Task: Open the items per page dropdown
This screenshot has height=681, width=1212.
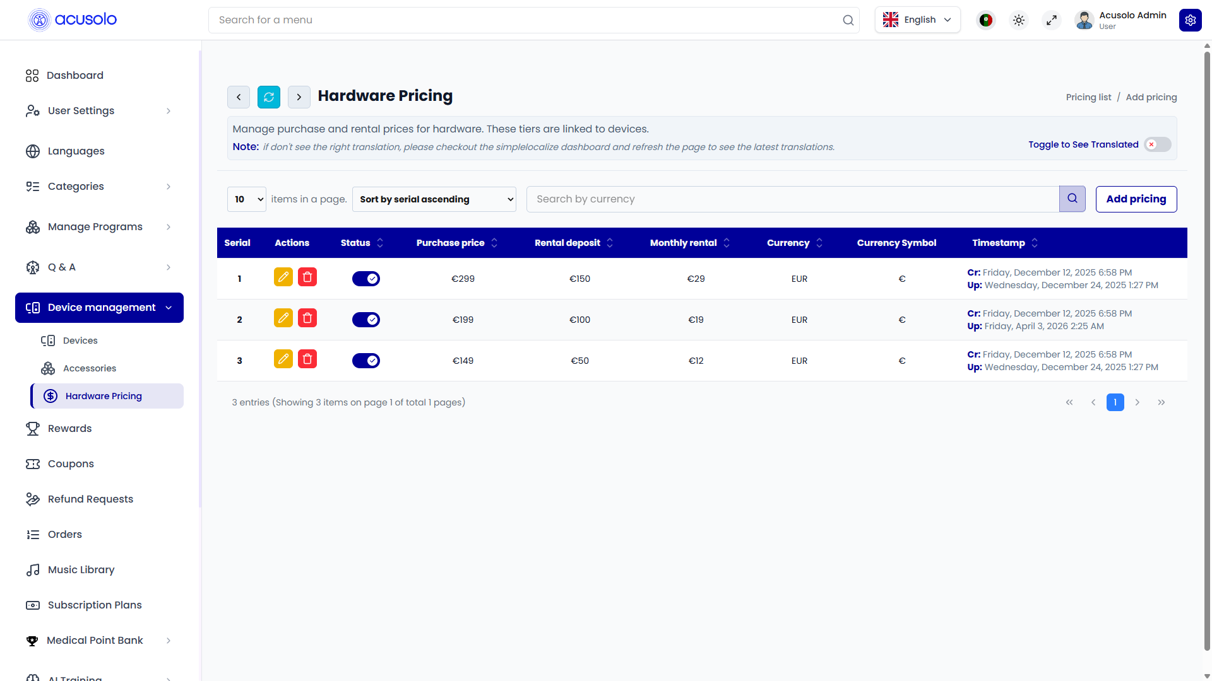Action: tap(246, 199)
